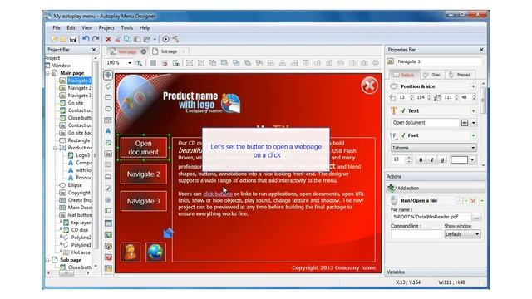Click the Navigate 3 button on canvas
Screen dimensions: 532x299
[144, 201]
